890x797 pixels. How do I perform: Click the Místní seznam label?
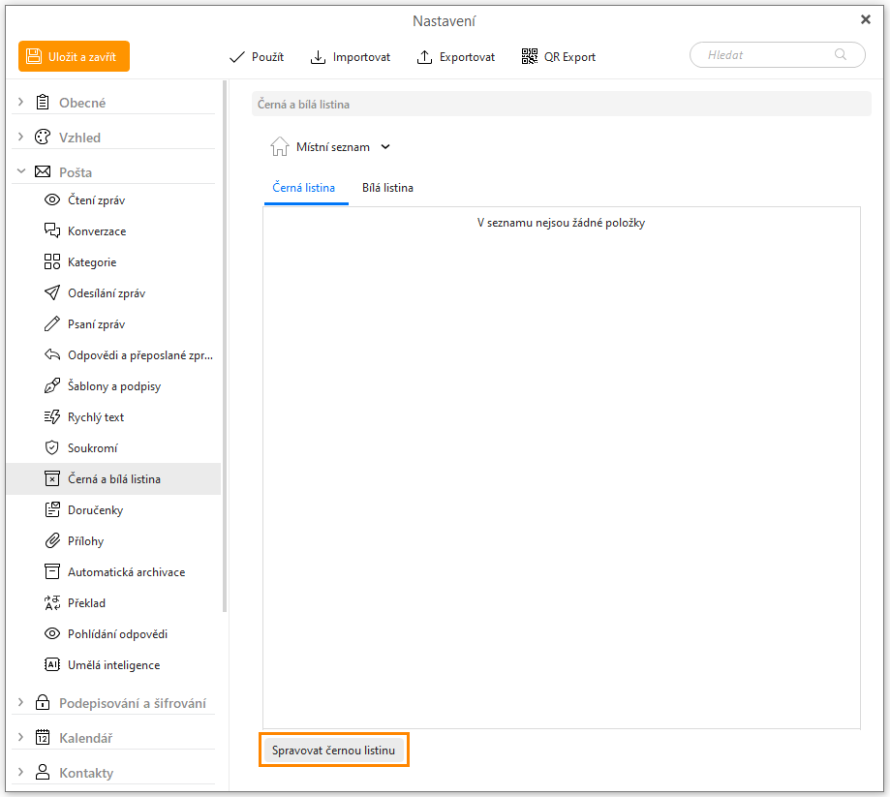(332, 147)
